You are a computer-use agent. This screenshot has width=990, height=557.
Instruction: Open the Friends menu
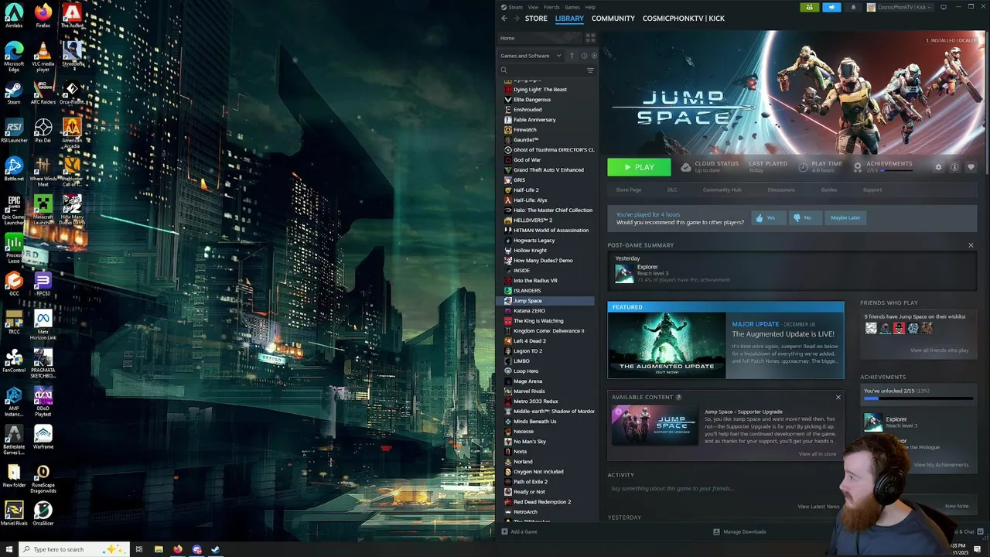551,7
